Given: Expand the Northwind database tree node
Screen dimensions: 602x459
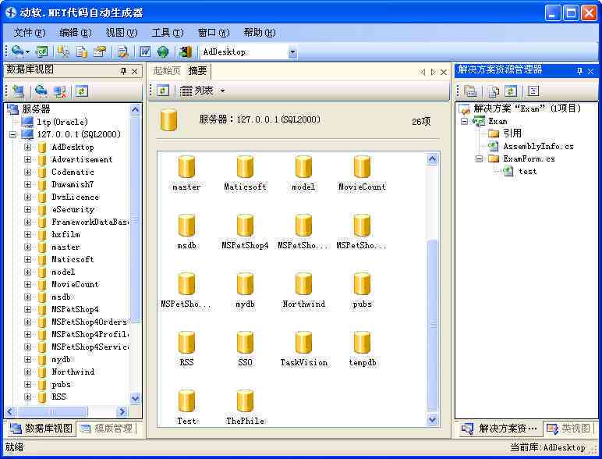Looking at the screenshot, I should click(x=27, y=372).
